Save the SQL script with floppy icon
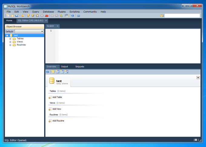The height and width of the screenshot is (147, 206). pyautogui.click(x=17, y=16)
